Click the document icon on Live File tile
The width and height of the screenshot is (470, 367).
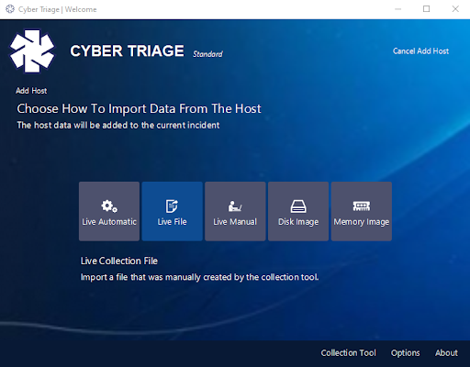172,206
